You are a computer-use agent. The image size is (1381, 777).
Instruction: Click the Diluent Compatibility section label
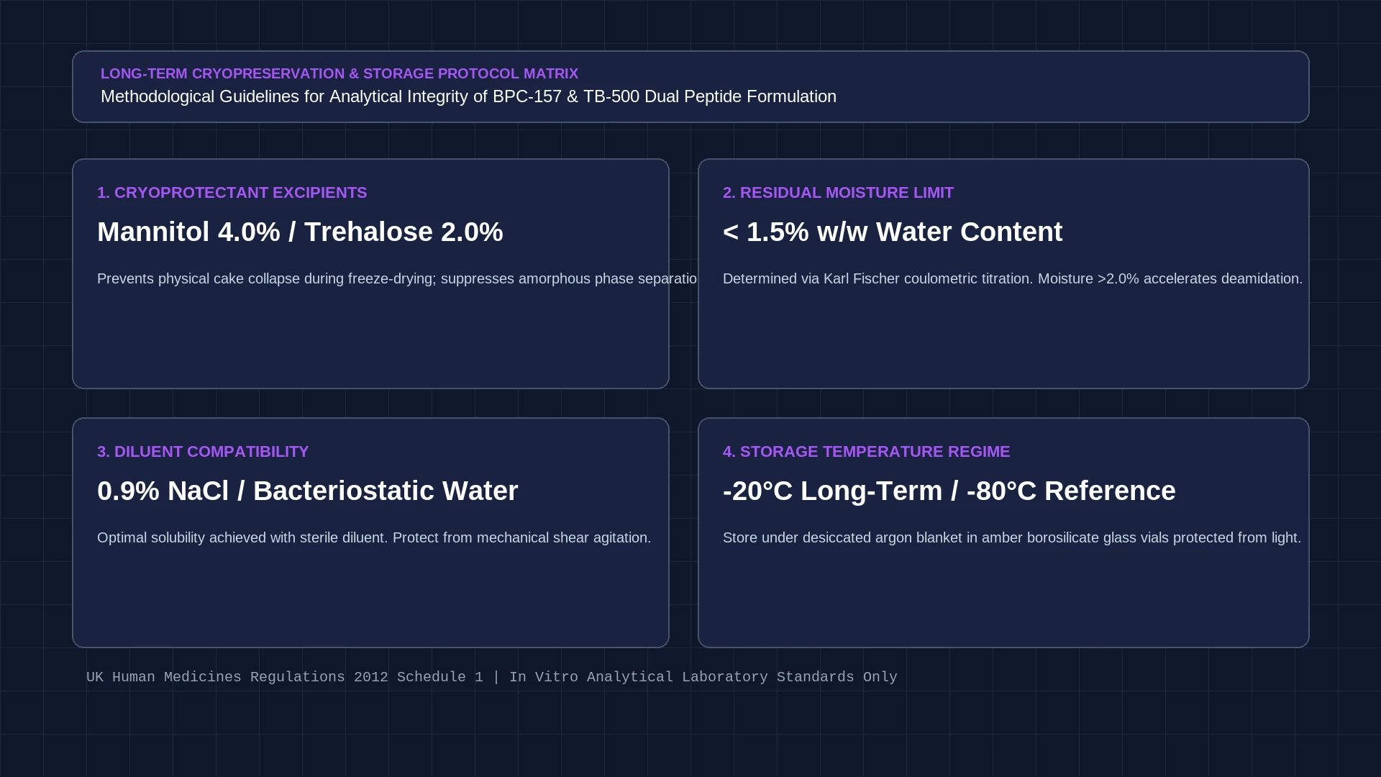point(203,452)
